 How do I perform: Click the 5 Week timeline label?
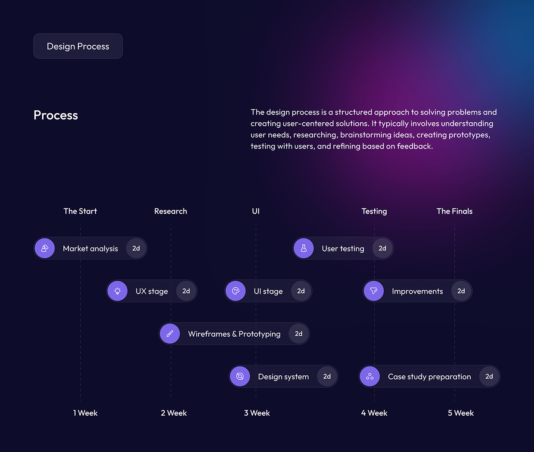[460, 413]
